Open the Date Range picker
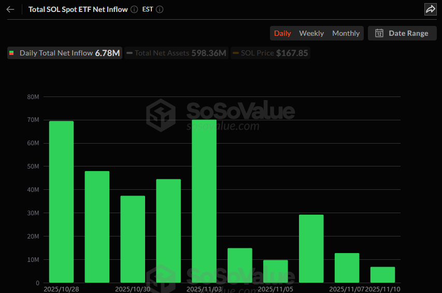Image resolution: width=442 pixels, height=293 pixels. coord(402,33)
